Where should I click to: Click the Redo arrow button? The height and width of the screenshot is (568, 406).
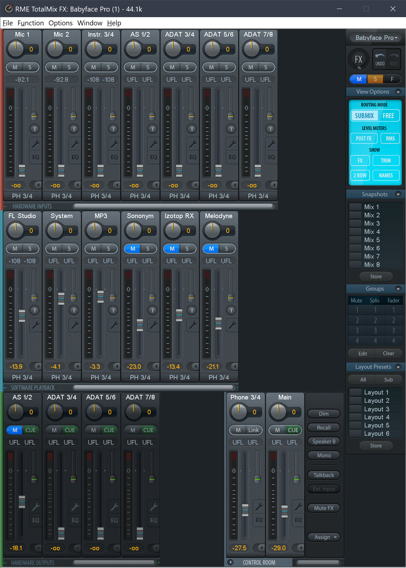pos(394,59)
